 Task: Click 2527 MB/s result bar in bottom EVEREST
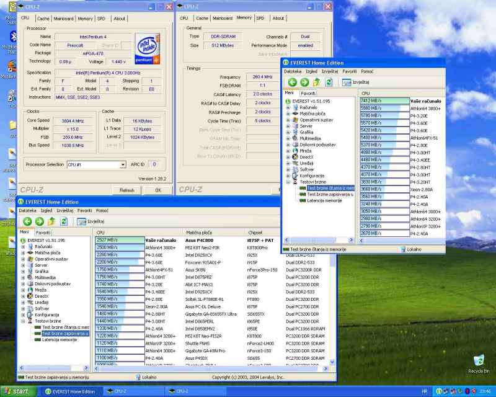[x=120, y=240]
